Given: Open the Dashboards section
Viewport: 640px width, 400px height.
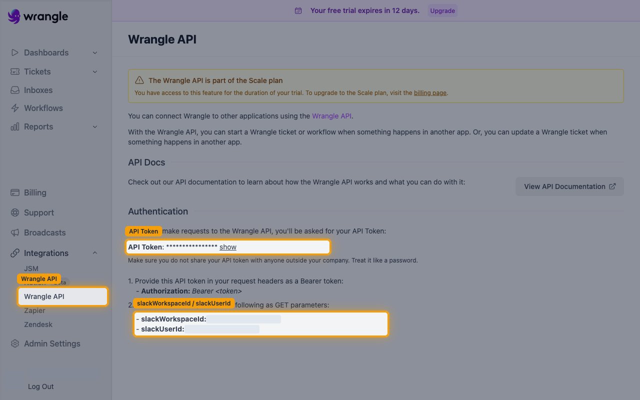Looking at the screenshot, I should (x=46, y=52).
